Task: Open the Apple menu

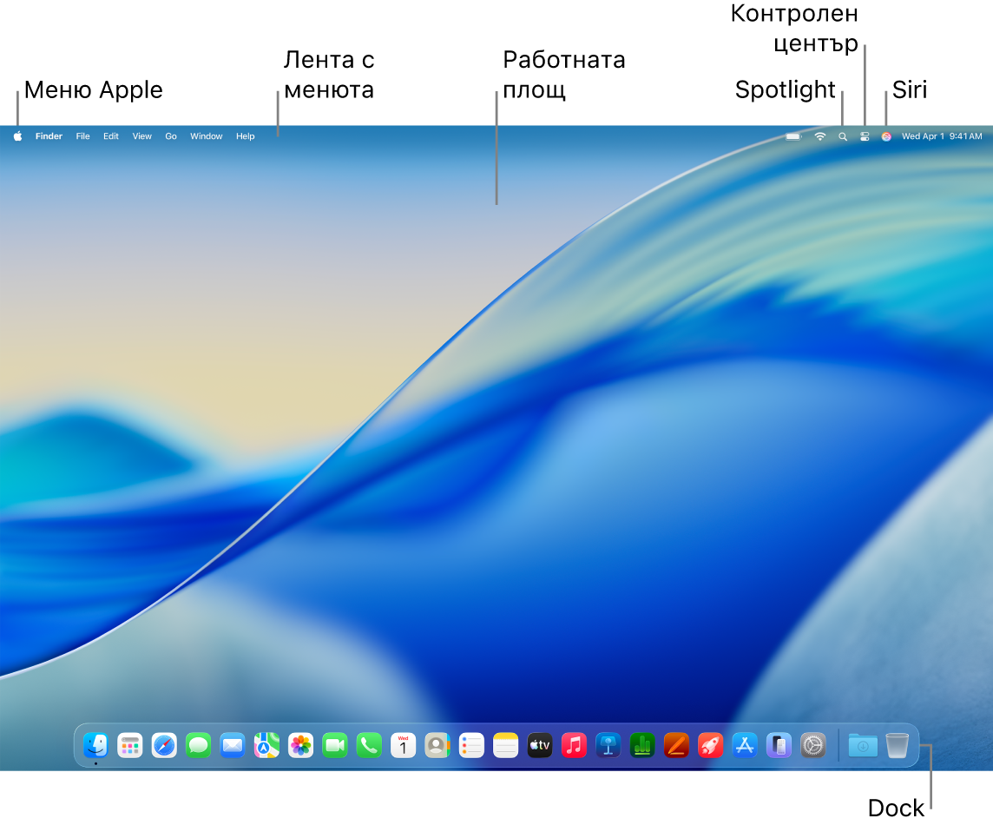Action: [17, 136]
